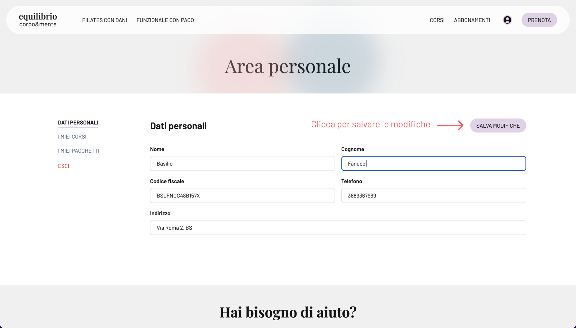The image size is (576, 328).
Task: Click the red arrow pointing to the save button
Action: (x=450, y=125)
